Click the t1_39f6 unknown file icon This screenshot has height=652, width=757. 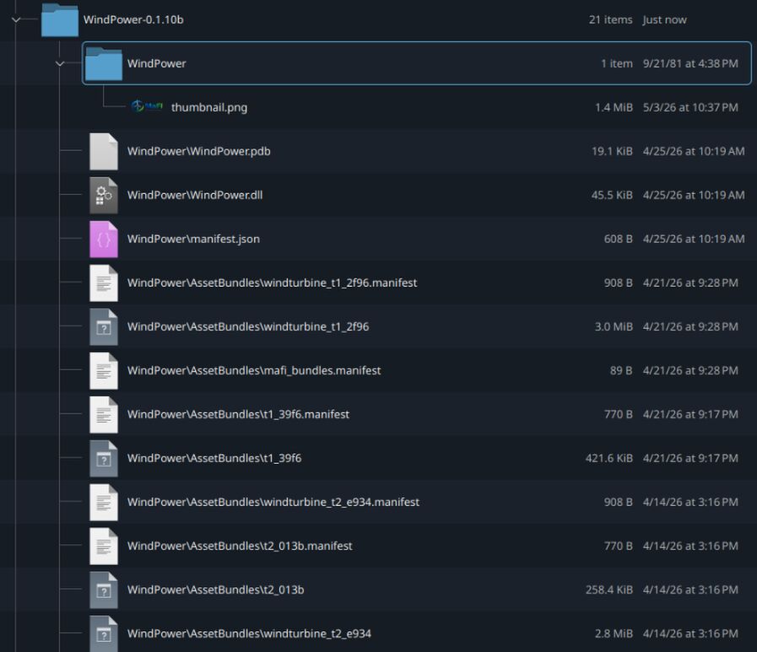pos(103,458)
